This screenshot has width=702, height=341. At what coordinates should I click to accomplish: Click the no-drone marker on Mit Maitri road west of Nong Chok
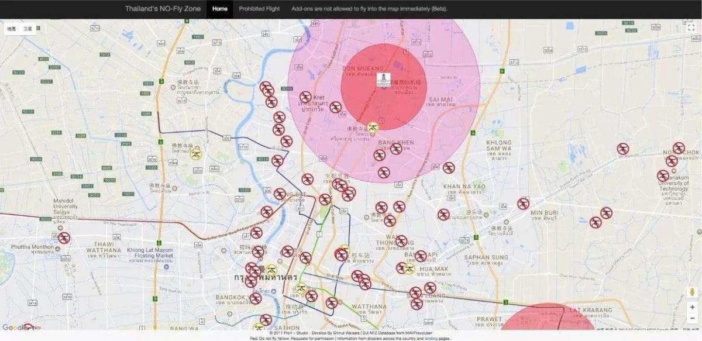click(x=623, y=149)
